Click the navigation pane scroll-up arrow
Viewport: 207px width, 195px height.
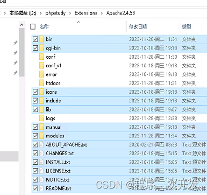coord(22,25)
